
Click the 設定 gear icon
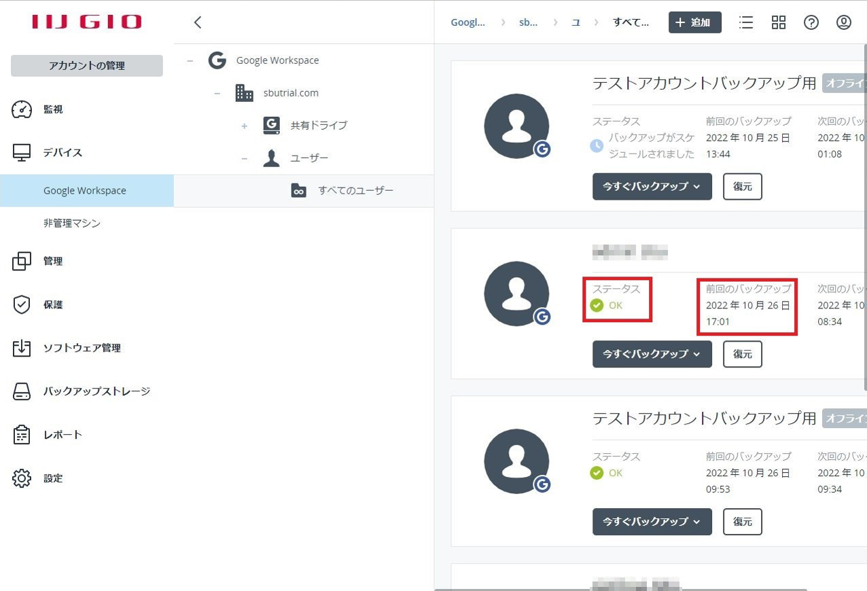click(x=22, y=479)
